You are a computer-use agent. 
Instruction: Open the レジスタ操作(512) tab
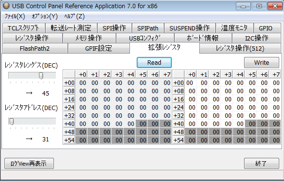click(240, 48)
